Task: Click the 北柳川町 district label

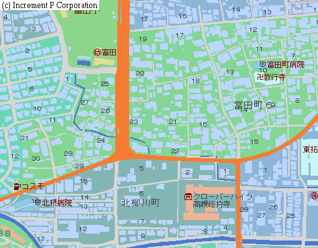Action: click(x=140, y=203)
